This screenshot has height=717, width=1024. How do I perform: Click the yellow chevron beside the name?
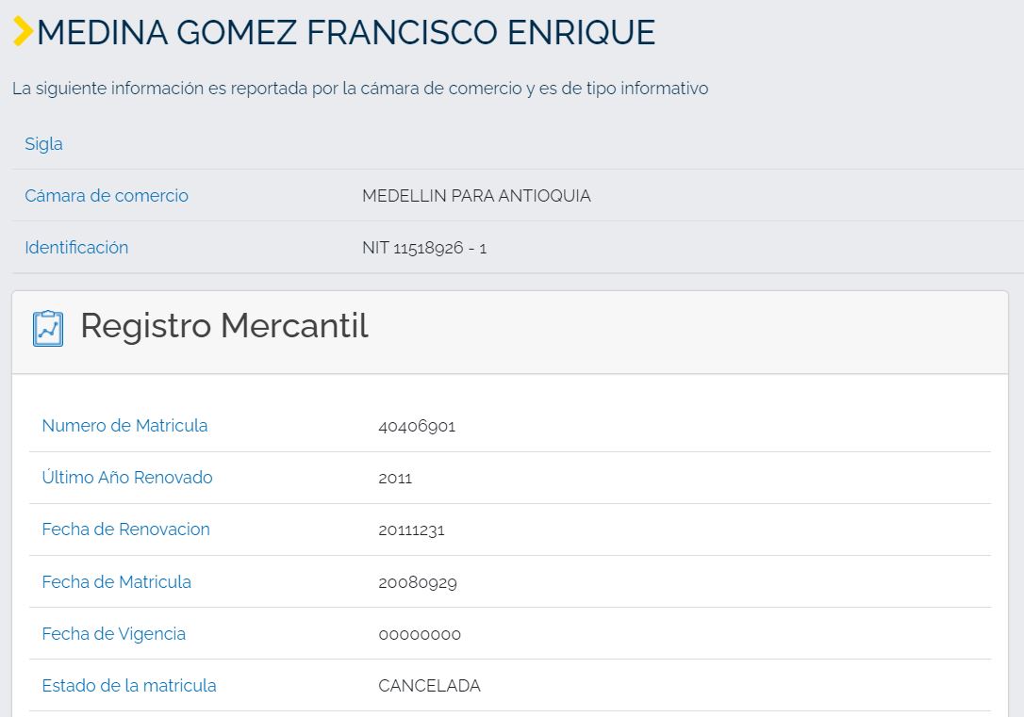[x=23, y=32]
